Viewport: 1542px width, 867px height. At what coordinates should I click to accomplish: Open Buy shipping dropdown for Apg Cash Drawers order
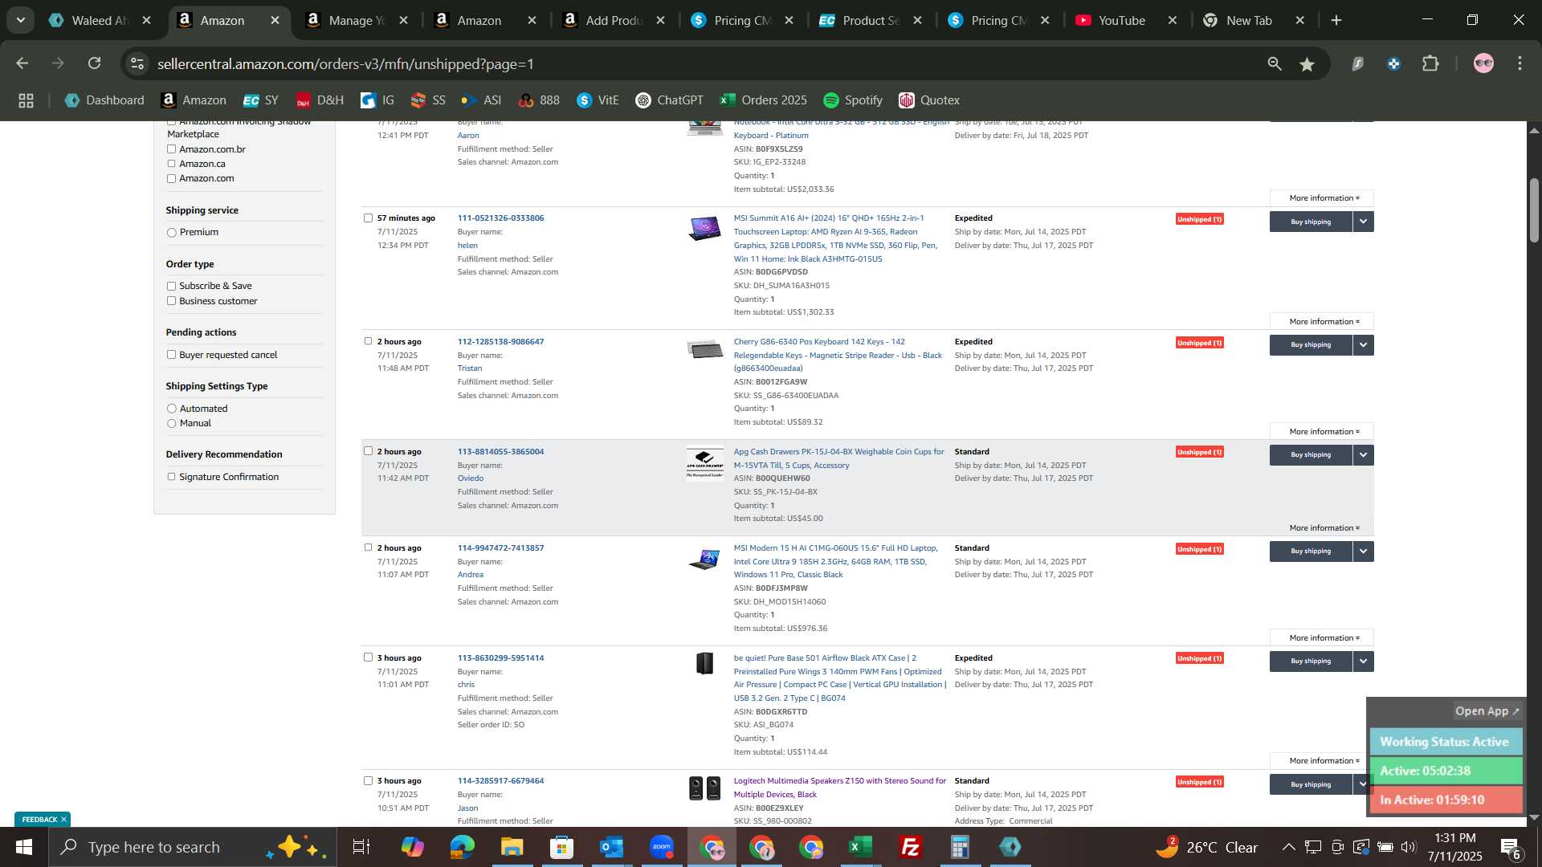point(1363,455)
